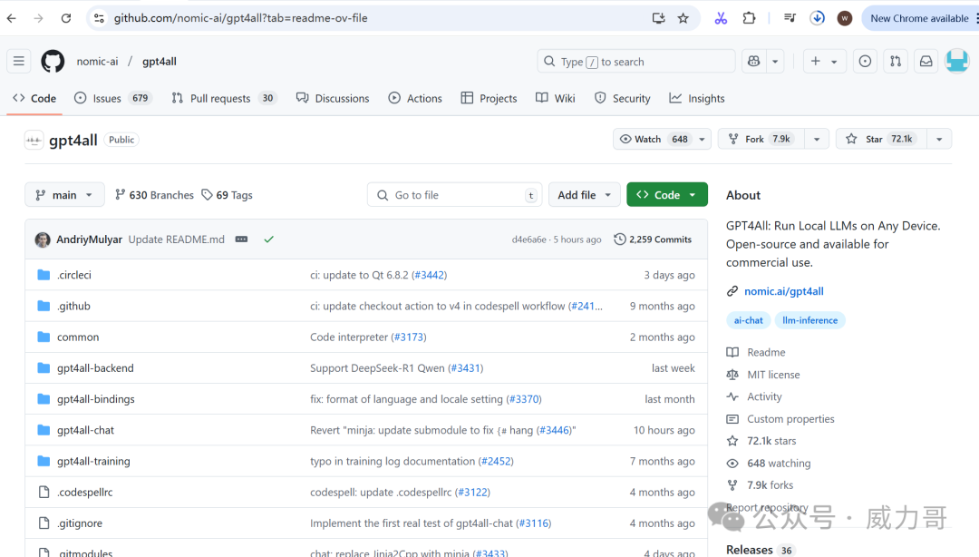This screenshot has height=557, width=979.
Task: Open Fork options dropdown arrow
Action: coord(816,140)
